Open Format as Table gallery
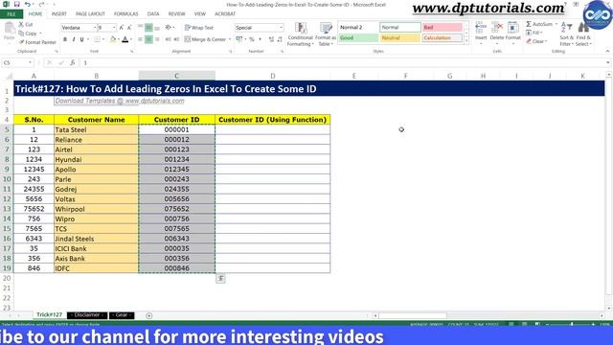The width and height of the screenshot is (613, 345). pyautogui.click(x=326, y=34)
